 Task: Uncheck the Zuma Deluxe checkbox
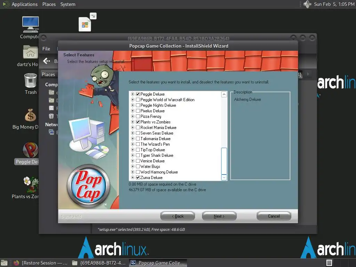[x=138, y=178]
